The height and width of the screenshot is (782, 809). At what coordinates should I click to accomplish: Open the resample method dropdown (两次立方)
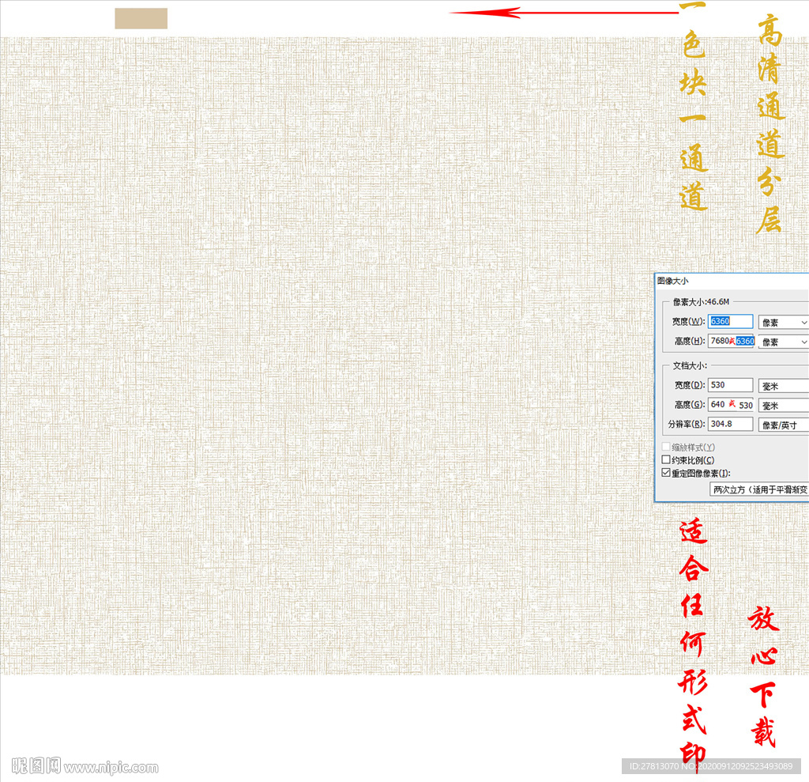pos(759,489)
